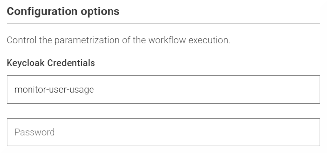Select the Keycloak Credentials label

[x=51, y=63]
